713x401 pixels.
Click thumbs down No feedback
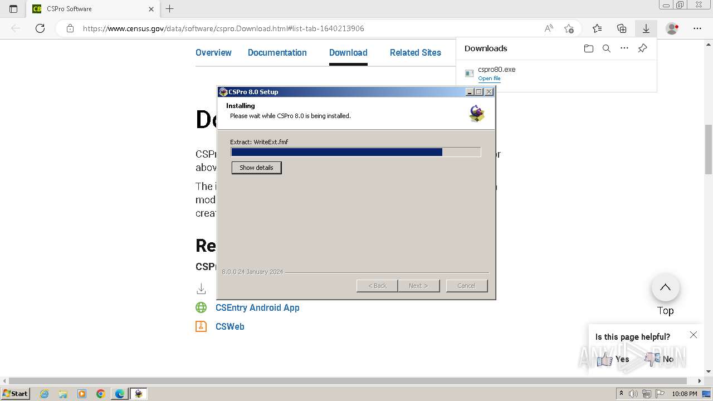[660, 359]
